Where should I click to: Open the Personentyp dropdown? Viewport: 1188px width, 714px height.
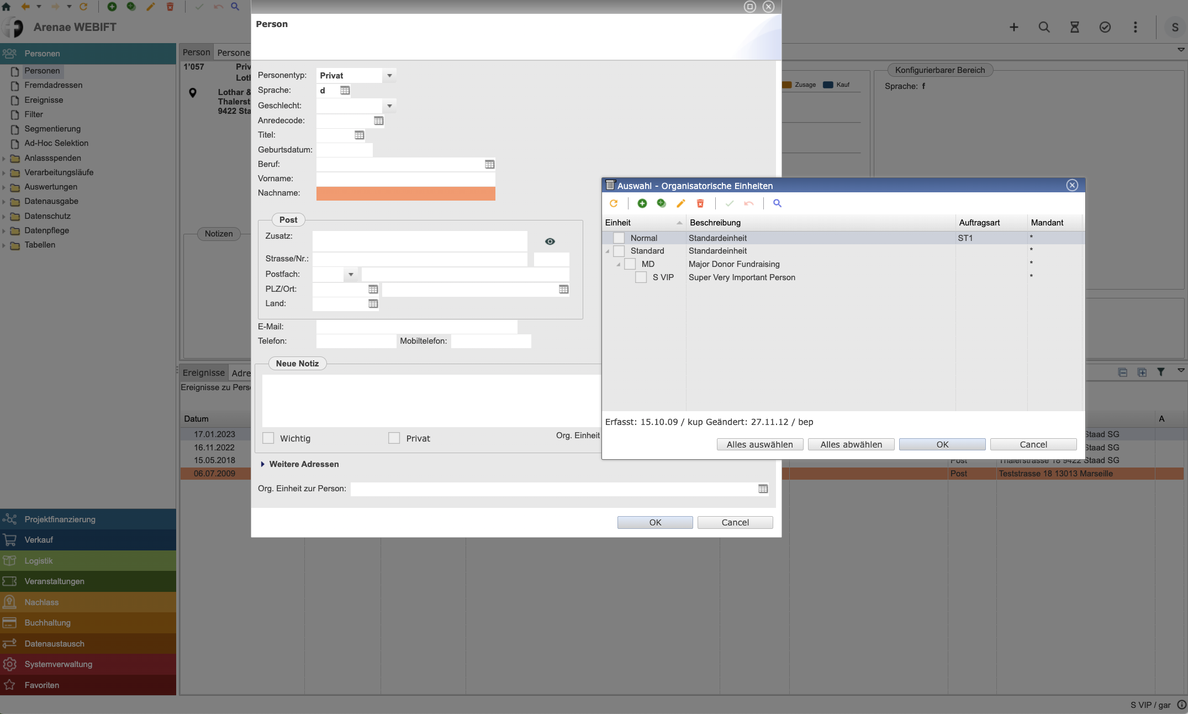coord(389,76)
